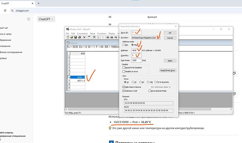Click the Save floppy disk icon

click(x=76, y=37)
